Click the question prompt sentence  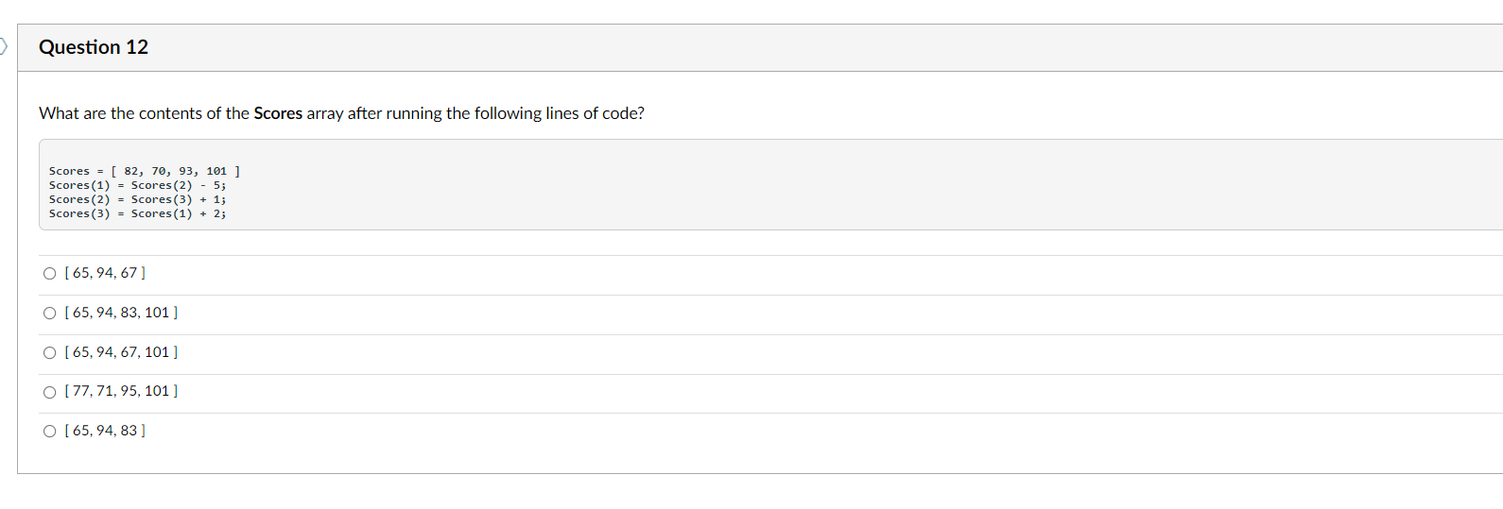pos(341,113)
